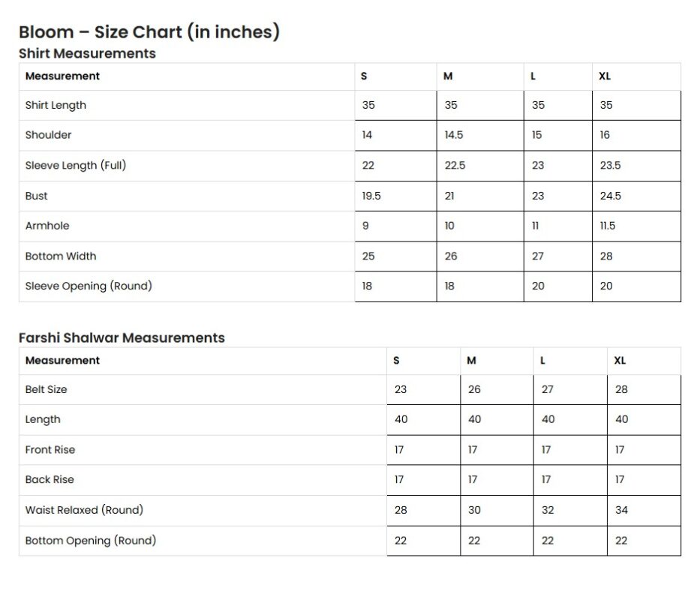Click the Bust size M value 21

(450, 196)
